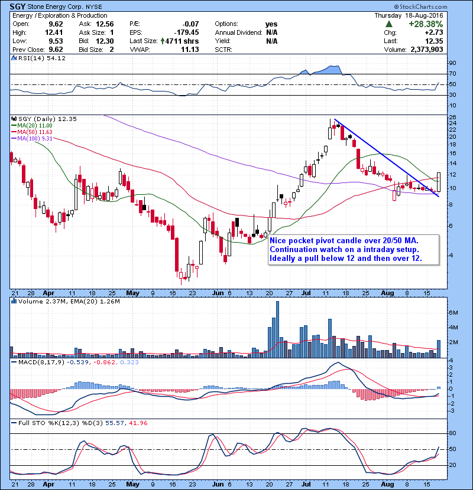Click the pocket pivot candle annotation note
This screenshot has width=473, height=490.
[354, 249]
